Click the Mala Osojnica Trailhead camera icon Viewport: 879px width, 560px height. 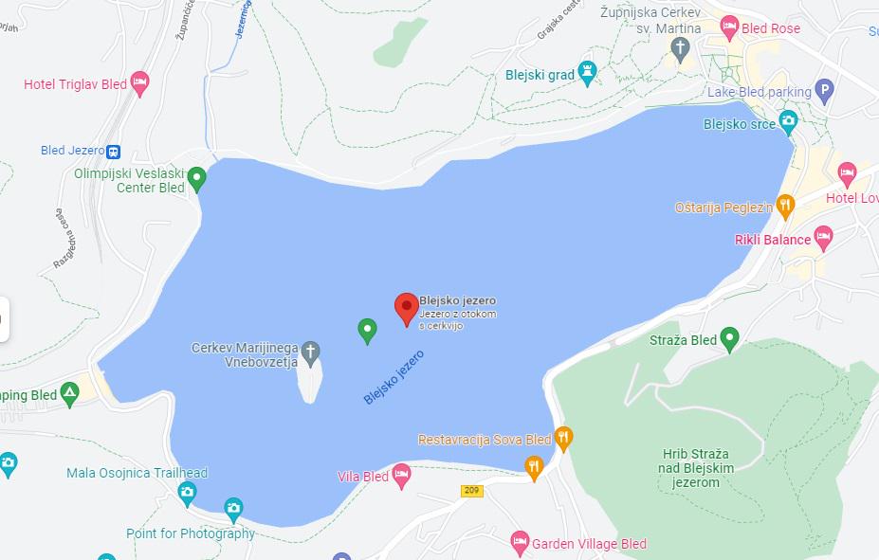coord(187,493)
